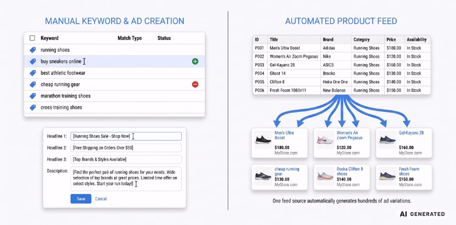Select the Brooks brand cell

(x=336, y=73)
